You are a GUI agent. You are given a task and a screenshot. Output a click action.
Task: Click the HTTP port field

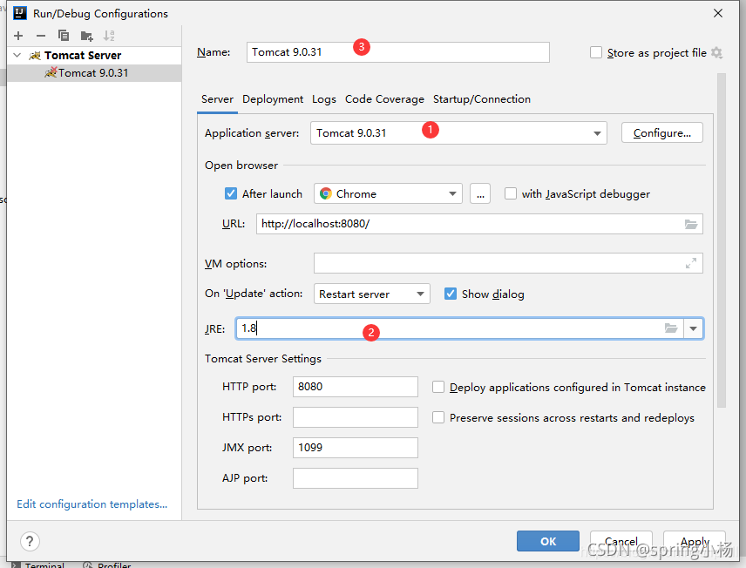(x=356, y=387)
